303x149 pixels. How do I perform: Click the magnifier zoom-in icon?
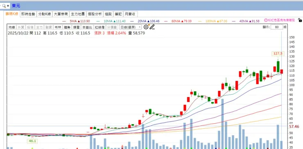[x=4, y=6]
